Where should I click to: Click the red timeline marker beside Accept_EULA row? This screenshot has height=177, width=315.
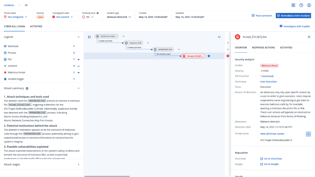228,56
